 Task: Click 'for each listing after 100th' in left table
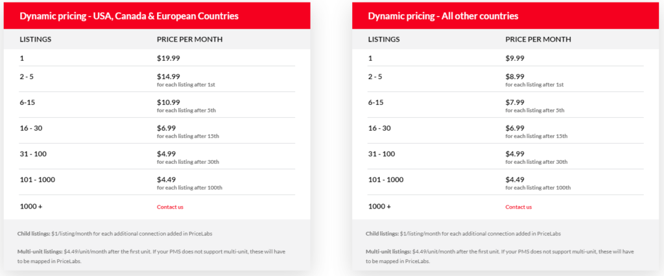pos(189,187)
